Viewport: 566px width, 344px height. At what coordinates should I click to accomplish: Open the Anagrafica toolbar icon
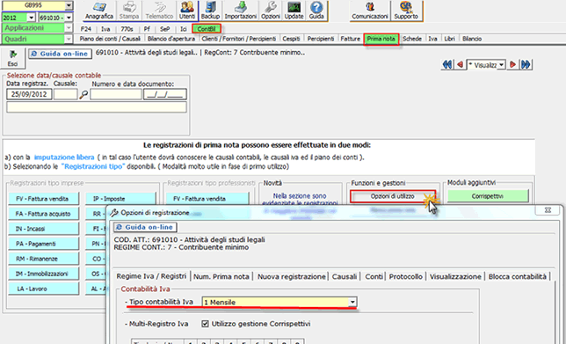[99, 11]
